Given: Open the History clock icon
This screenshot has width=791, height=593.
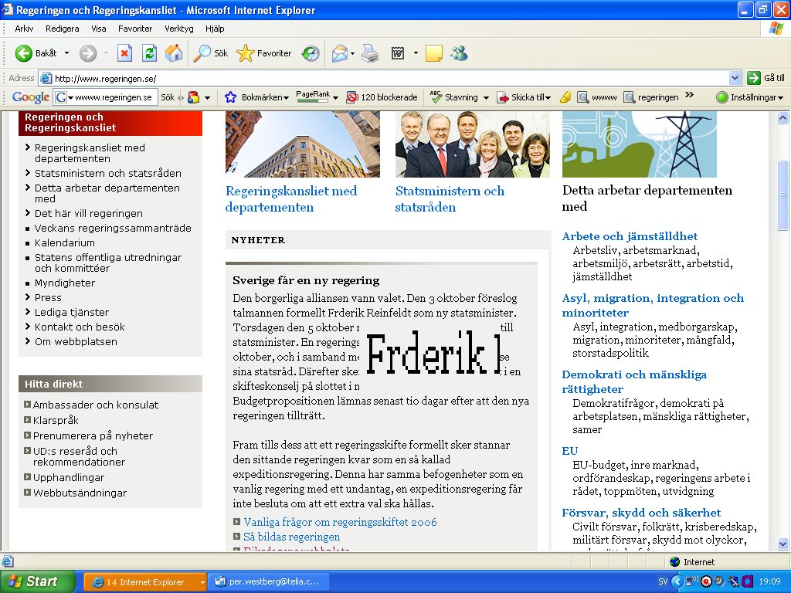Looking at the screenshot, I should (311, 53).
